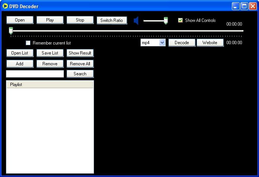This screenshot has height=177, width=259.
Task: Close the DVD Decoder window
Action: coord(253,6)
